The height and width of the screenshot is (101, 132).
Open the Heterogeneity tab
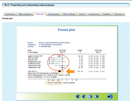click(x=53, y=14)
